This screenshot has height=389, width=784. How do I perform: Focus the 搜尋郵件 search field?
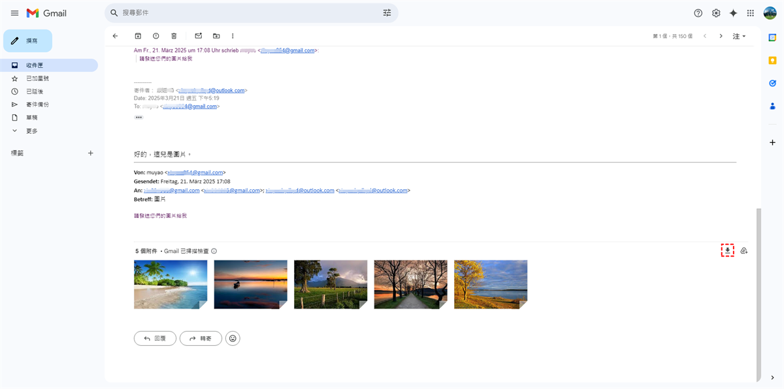point(252,13)
